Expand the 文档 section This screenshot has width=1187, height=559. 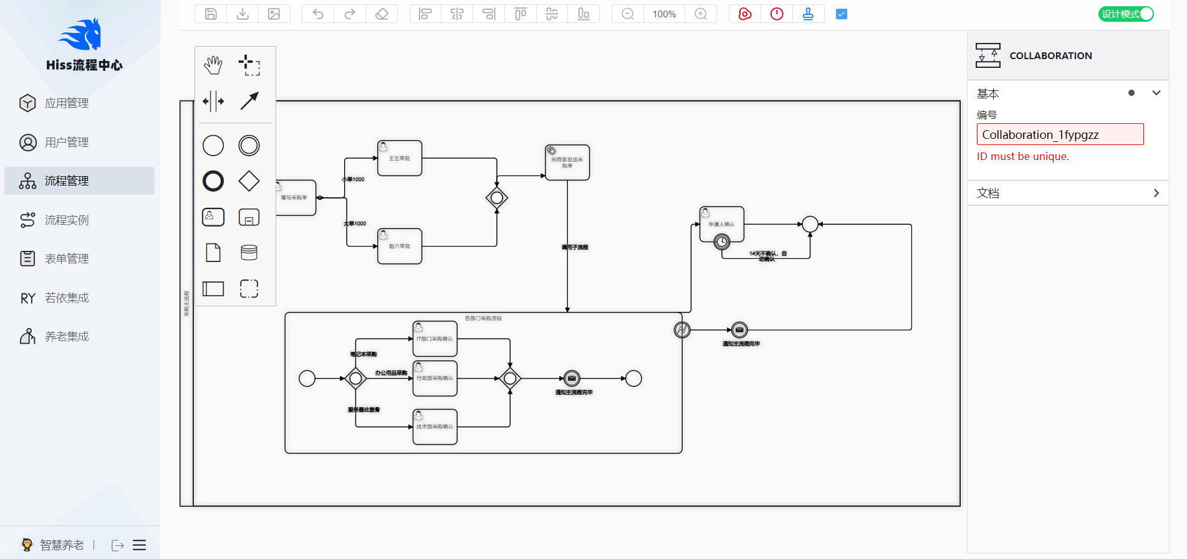click(1156, 193)
